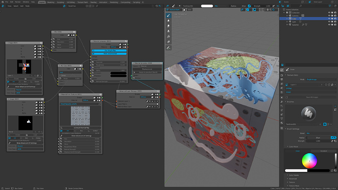338x190 pixels.
Task: Open the Render menu
Action: tap(18, 2)
